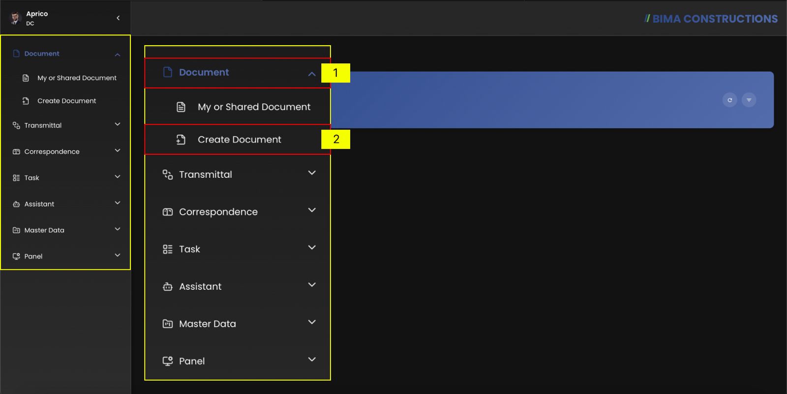The width and height of the screenshot is (787, 394).
Task: Click the Task list icon in the narrow left sidebar
Action: (16, 178)
